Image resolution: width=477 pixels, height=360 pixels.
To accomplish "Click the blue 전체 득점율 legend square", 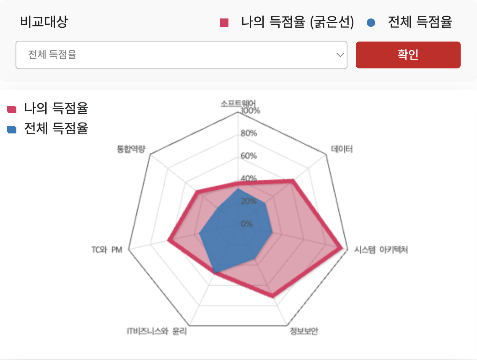I will pos(11,130).
